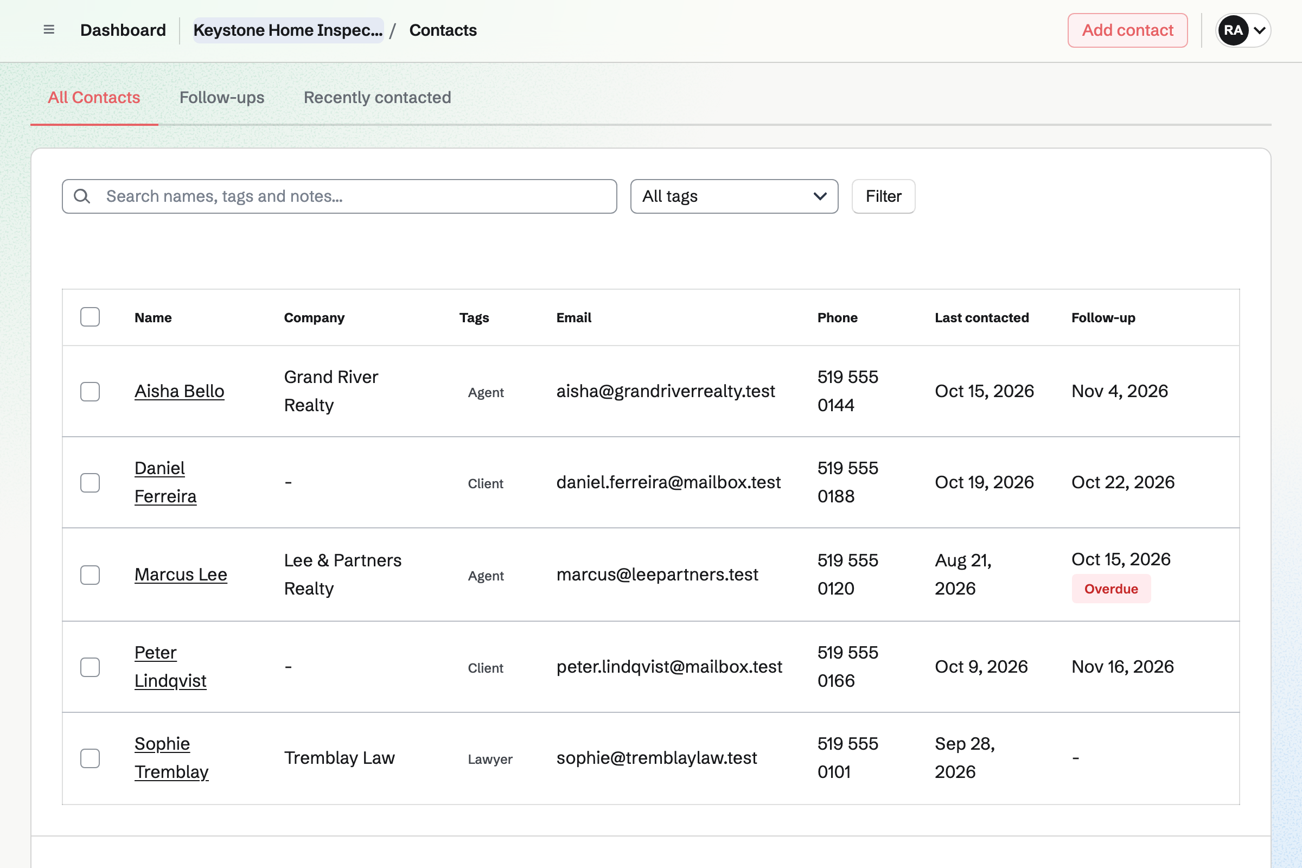The image size is (1302, 868).
Task: Click the Tremblay Law company cell
Action: click(340, 758)
